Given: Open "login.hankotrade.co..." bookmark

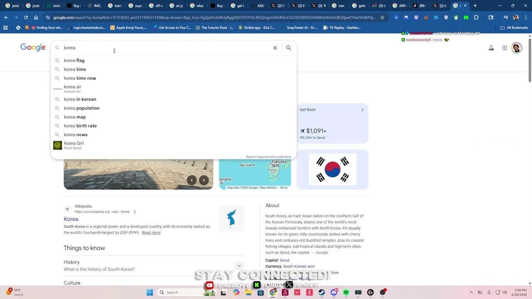Looking at the screenshot, I should pos(86,28).
